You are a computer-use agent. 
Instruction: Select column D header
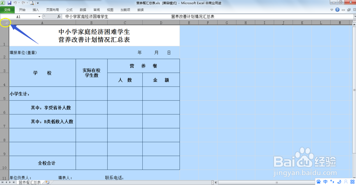pos(161,23)
